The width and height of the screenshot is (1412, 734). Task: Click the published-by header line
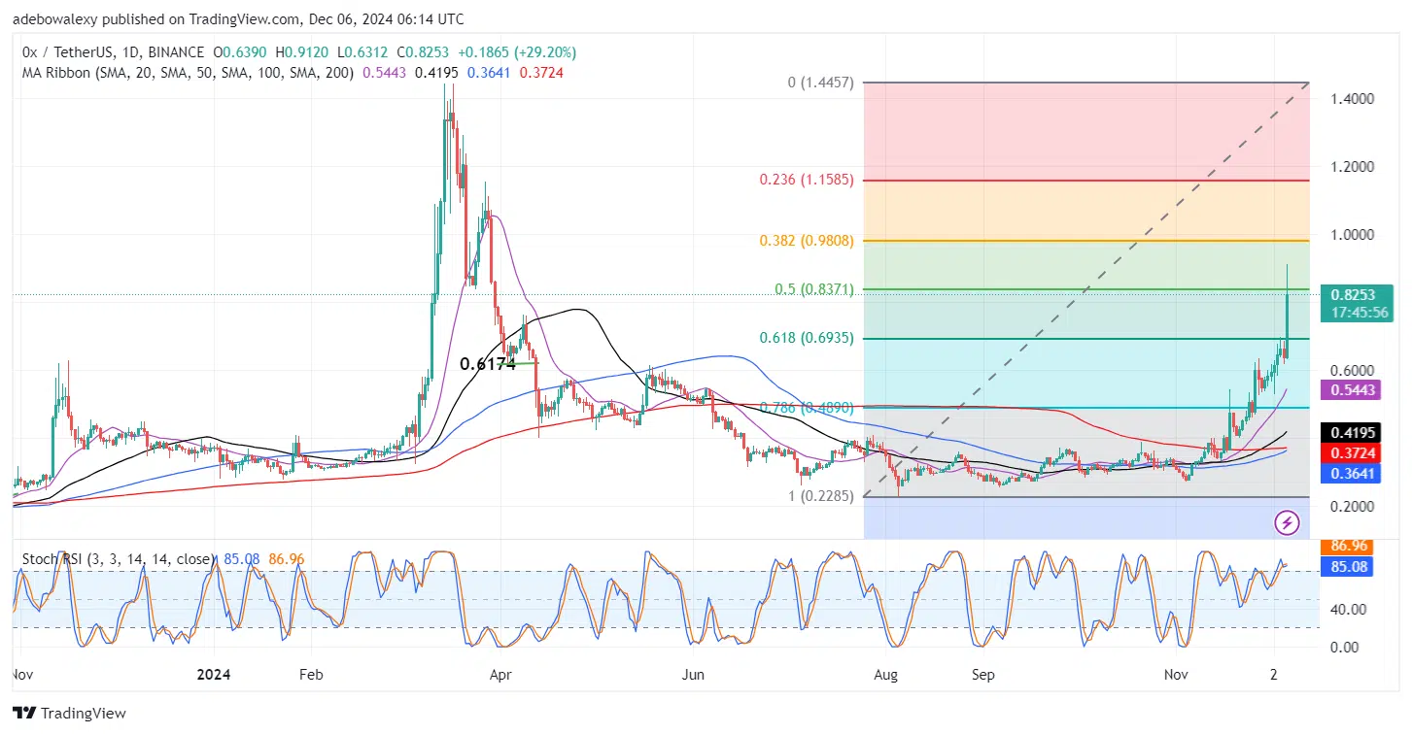pos(238,18)
